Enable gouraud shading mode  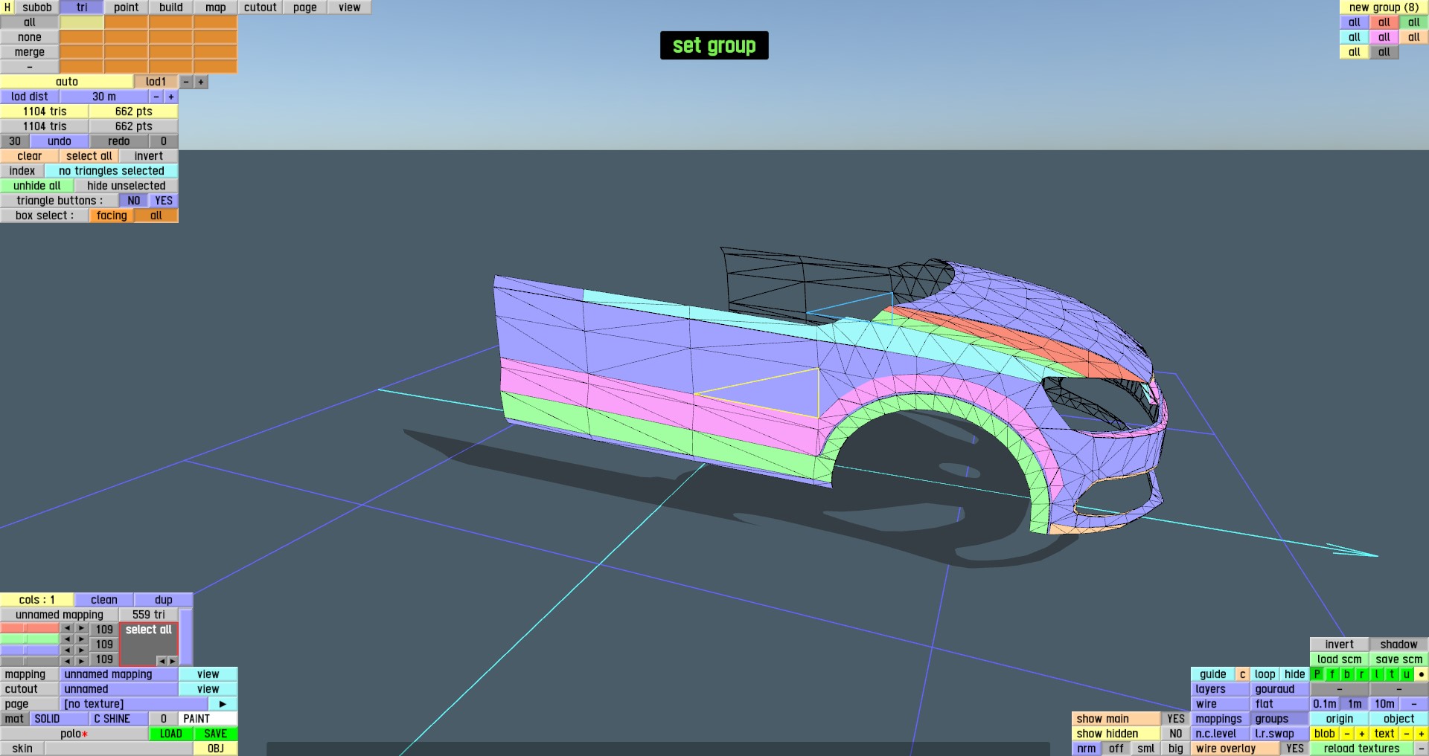tap(1279, 689)
